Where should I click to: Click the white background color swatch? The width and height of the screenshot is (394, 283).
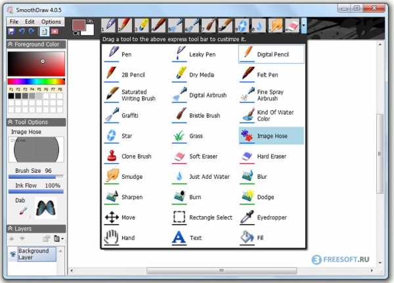[89, 30]
